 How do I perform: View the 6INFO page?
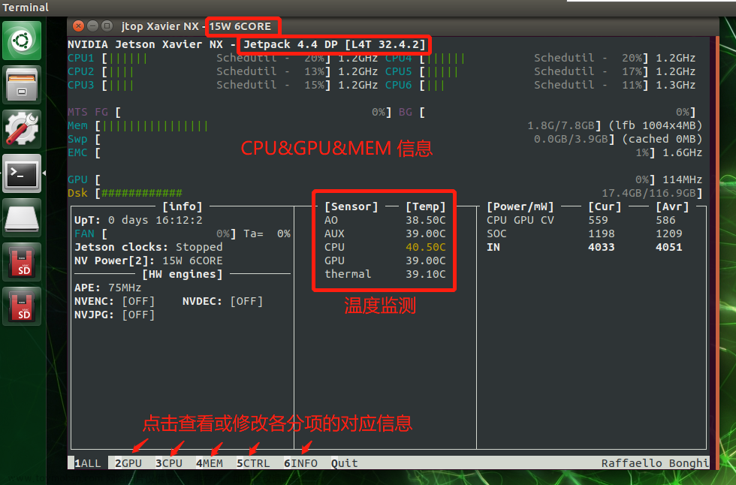(300, 463)
